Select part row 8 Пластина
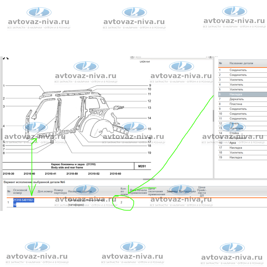This screenshot has height=267, width=267. (243, 104)
